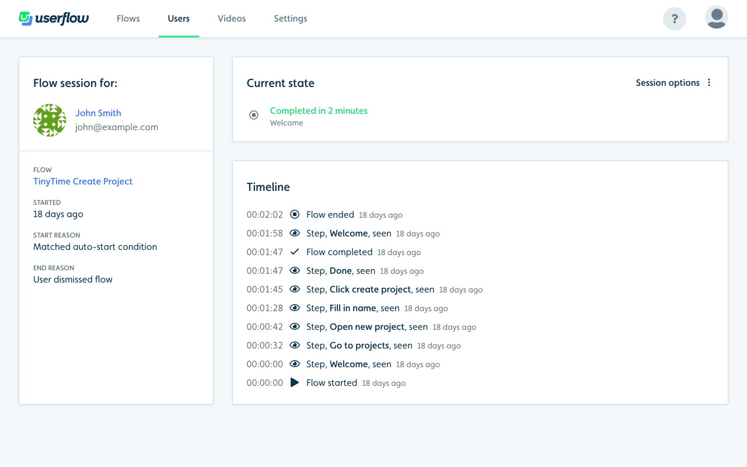Click eye icon on 00:01:58 Welcome step

[295, 233]
